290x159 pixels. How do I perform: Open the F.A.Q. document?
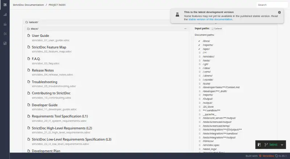click(x=36, y=59)
